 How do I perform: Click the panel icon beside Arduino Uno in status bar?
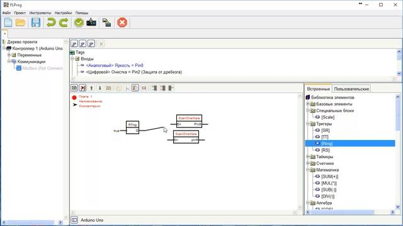74,220
